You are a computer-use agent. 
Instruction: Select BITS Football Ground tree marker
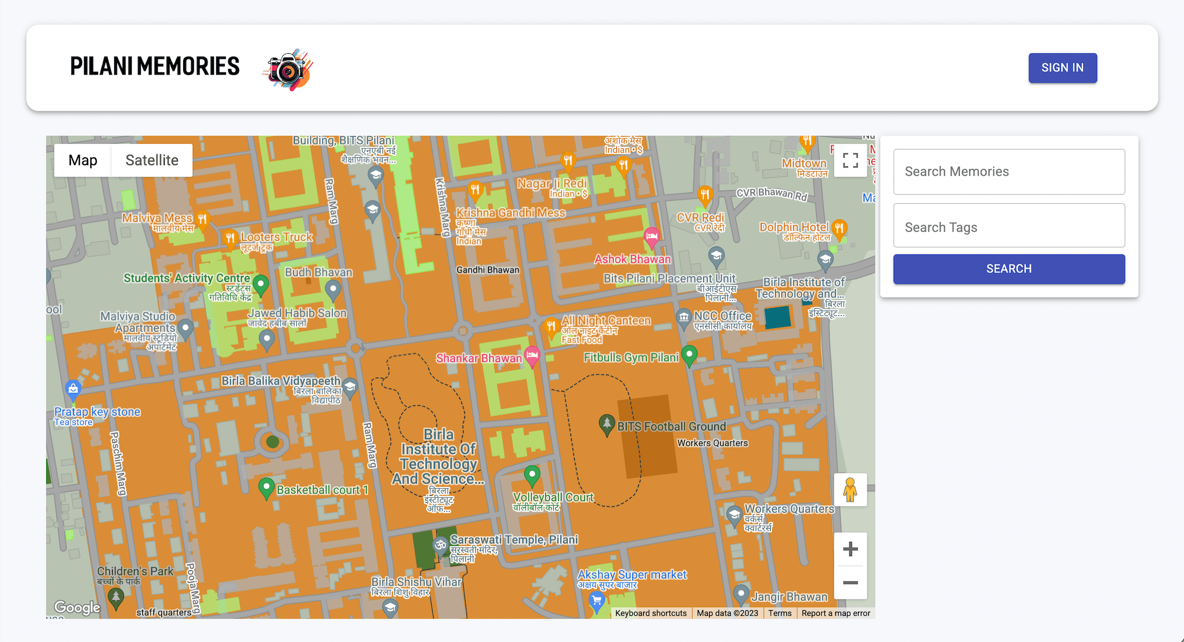(606, 425)
